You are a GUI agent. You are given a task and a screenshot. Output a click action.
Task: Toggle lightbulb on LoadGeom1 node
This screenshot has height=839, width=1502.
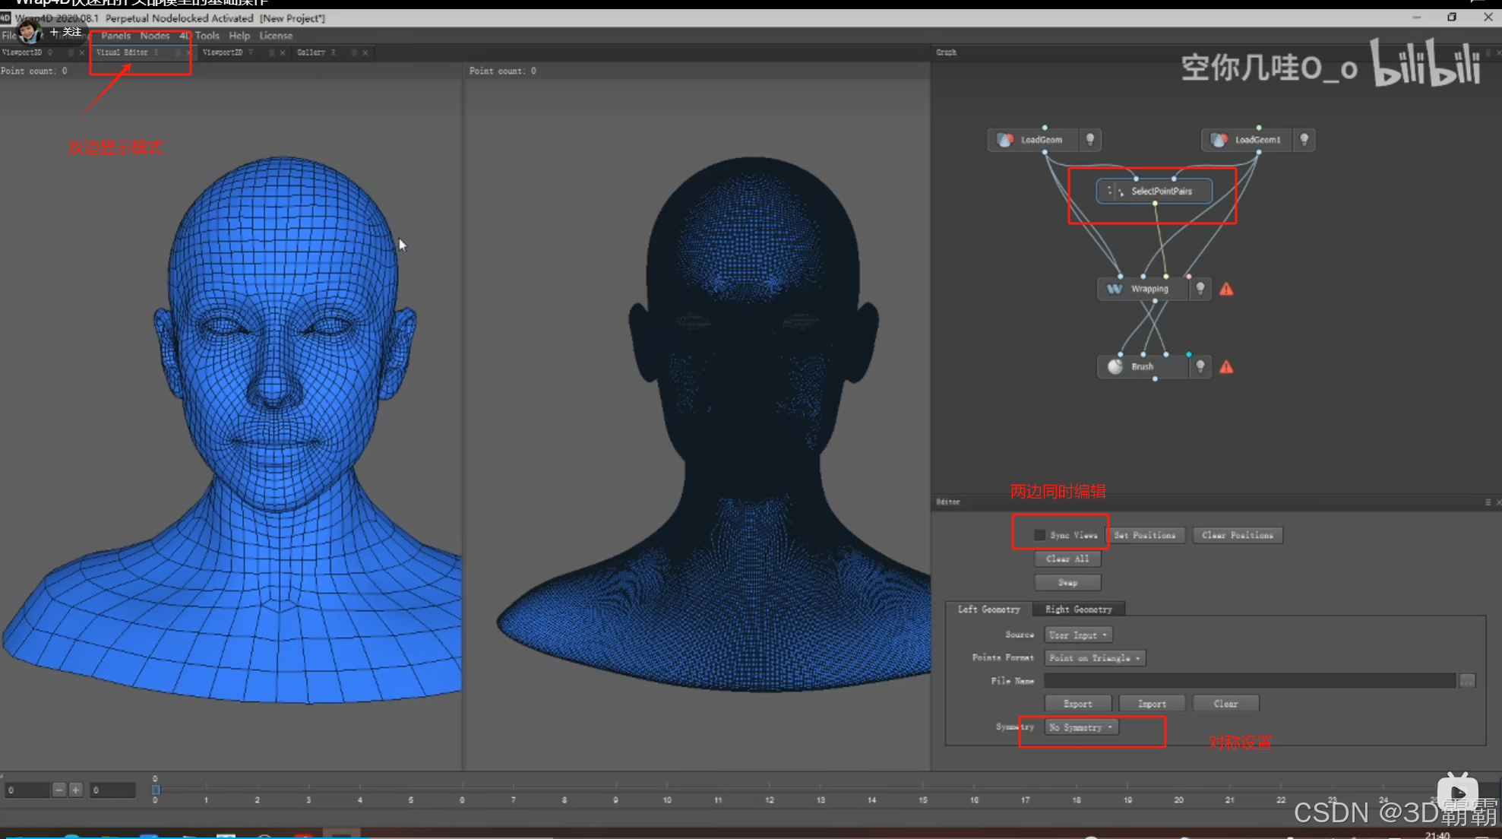click(1304, 140)
